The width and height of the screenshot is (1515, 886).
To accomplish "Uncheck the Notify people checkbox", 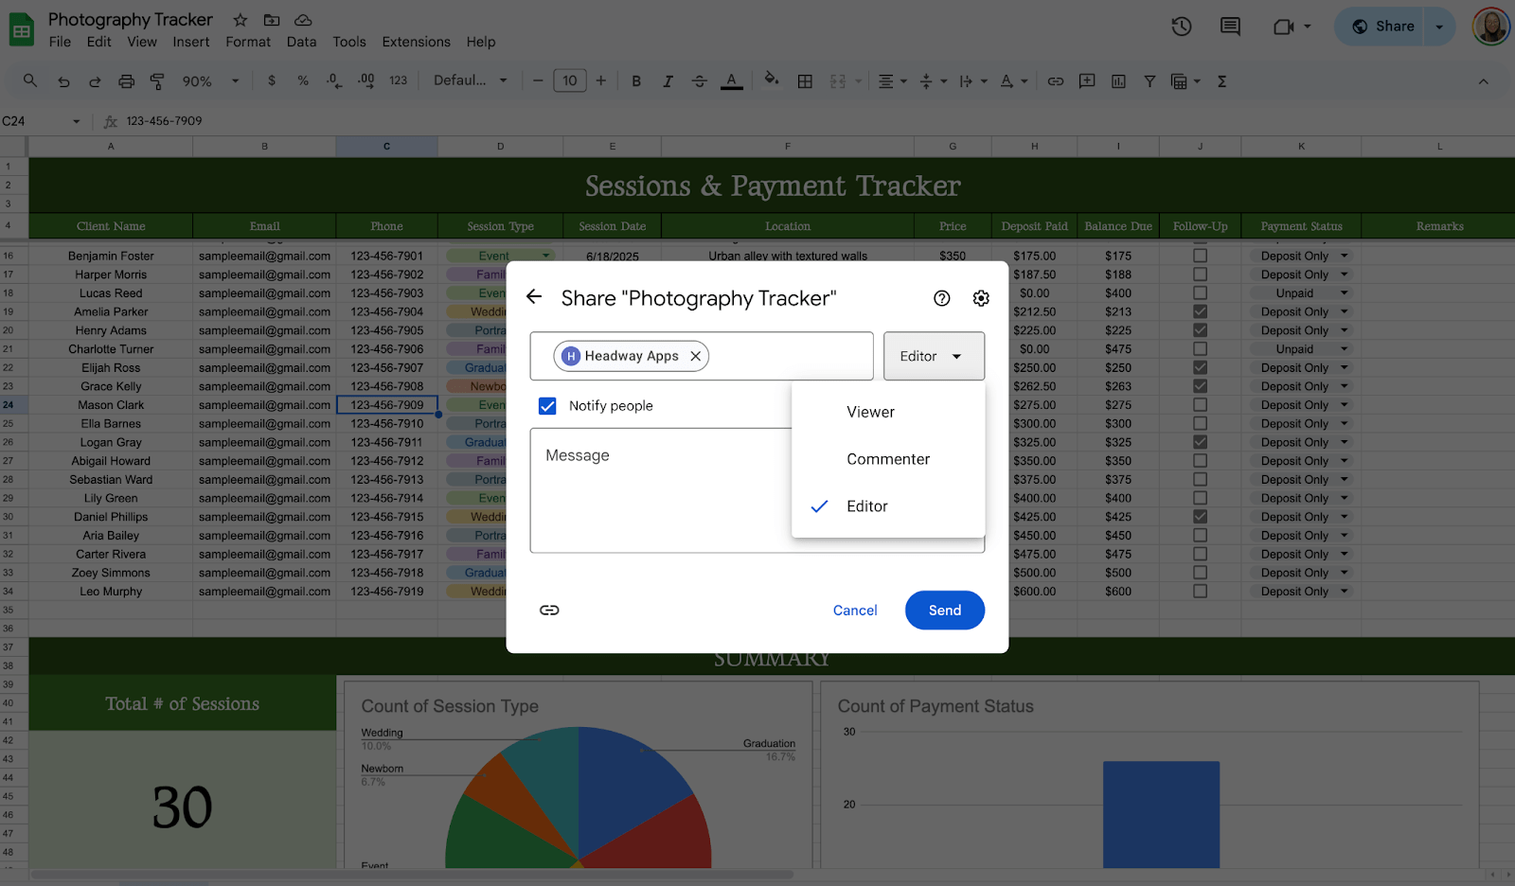I will pos(547,406).
